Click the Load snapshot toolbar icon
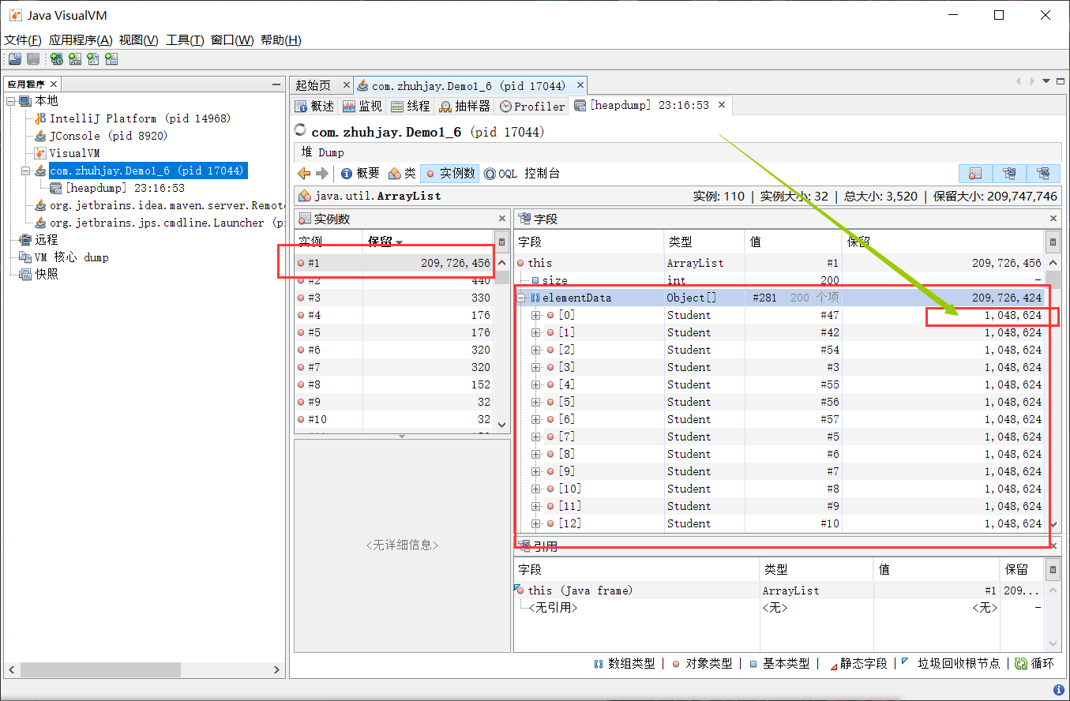The image size is (1070, 701). (x=15, y=59)
